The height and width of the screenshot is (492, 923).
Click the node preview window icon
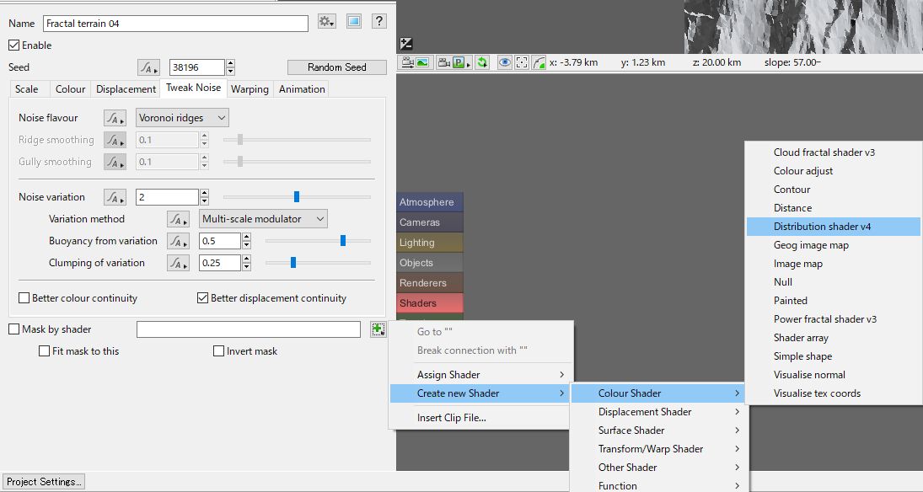tap(354, 22)
